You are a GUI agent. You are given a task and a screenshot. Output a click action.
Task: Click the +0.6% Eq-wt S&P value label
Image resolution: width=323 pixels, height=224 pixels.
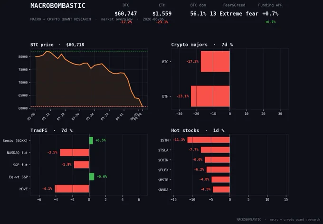[102, 177]
